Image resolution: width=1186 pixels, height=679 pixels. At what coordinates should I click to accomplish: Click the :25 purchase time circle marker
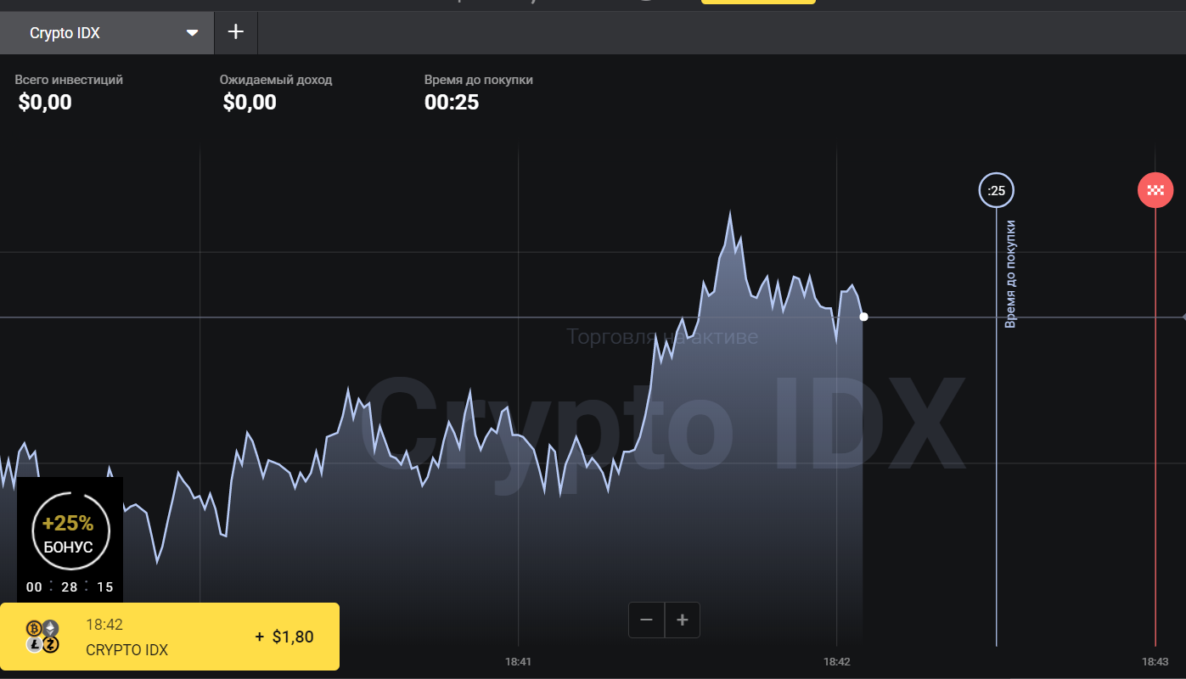click(x=996, y=190)
